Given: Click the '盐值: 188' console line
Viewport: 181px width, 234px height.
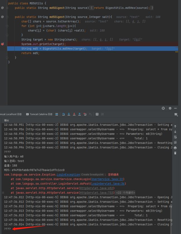Looking at the screenshot, I should click(x=11, y=166).
